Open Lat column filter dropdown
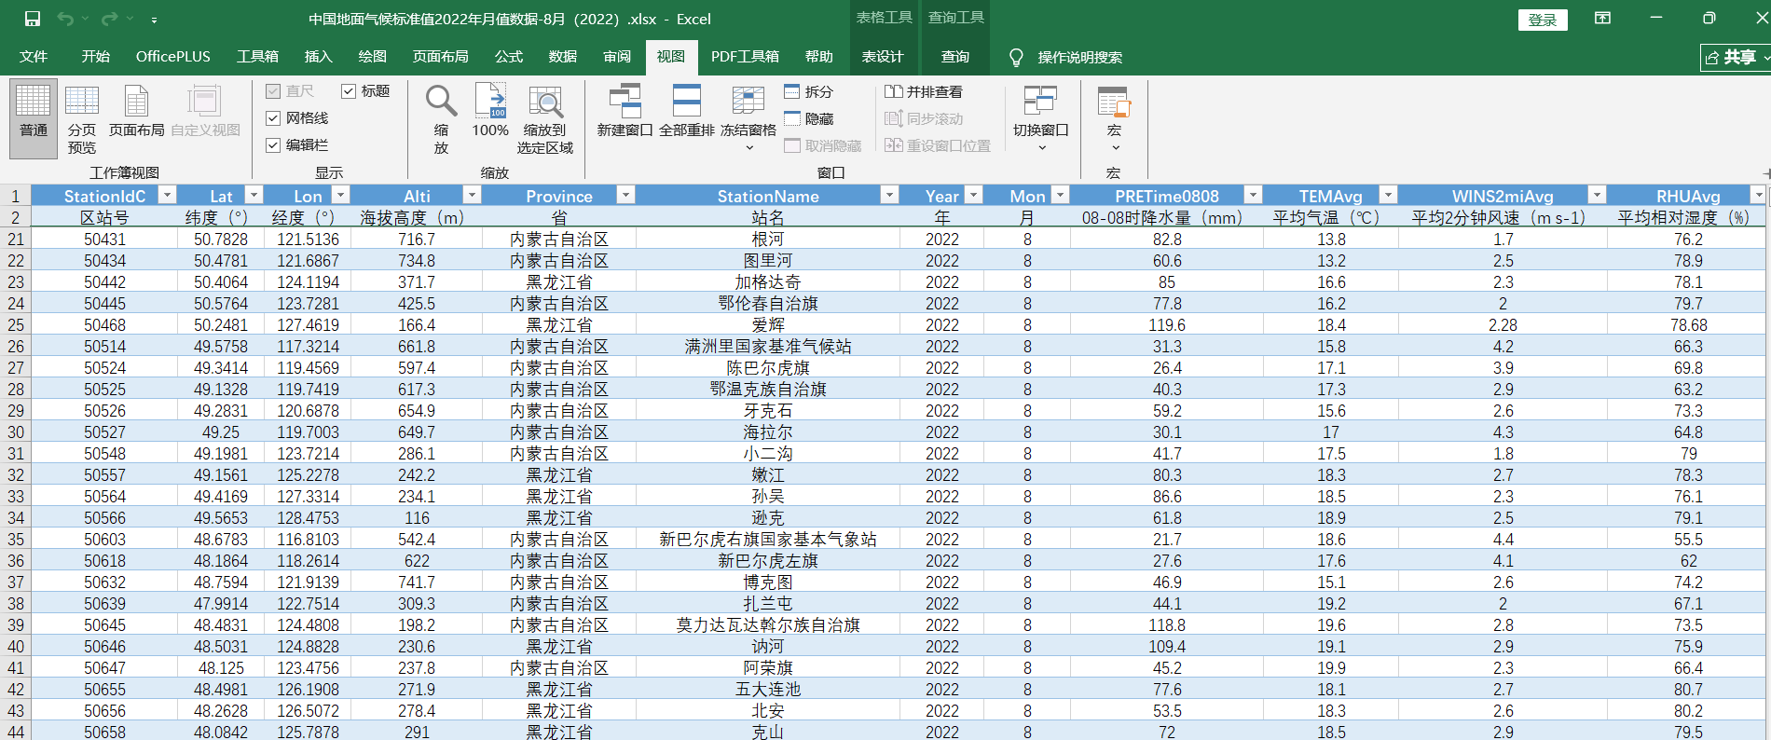Image resolution: width=1771 pixels, height=740 pixels. [254, 195]
